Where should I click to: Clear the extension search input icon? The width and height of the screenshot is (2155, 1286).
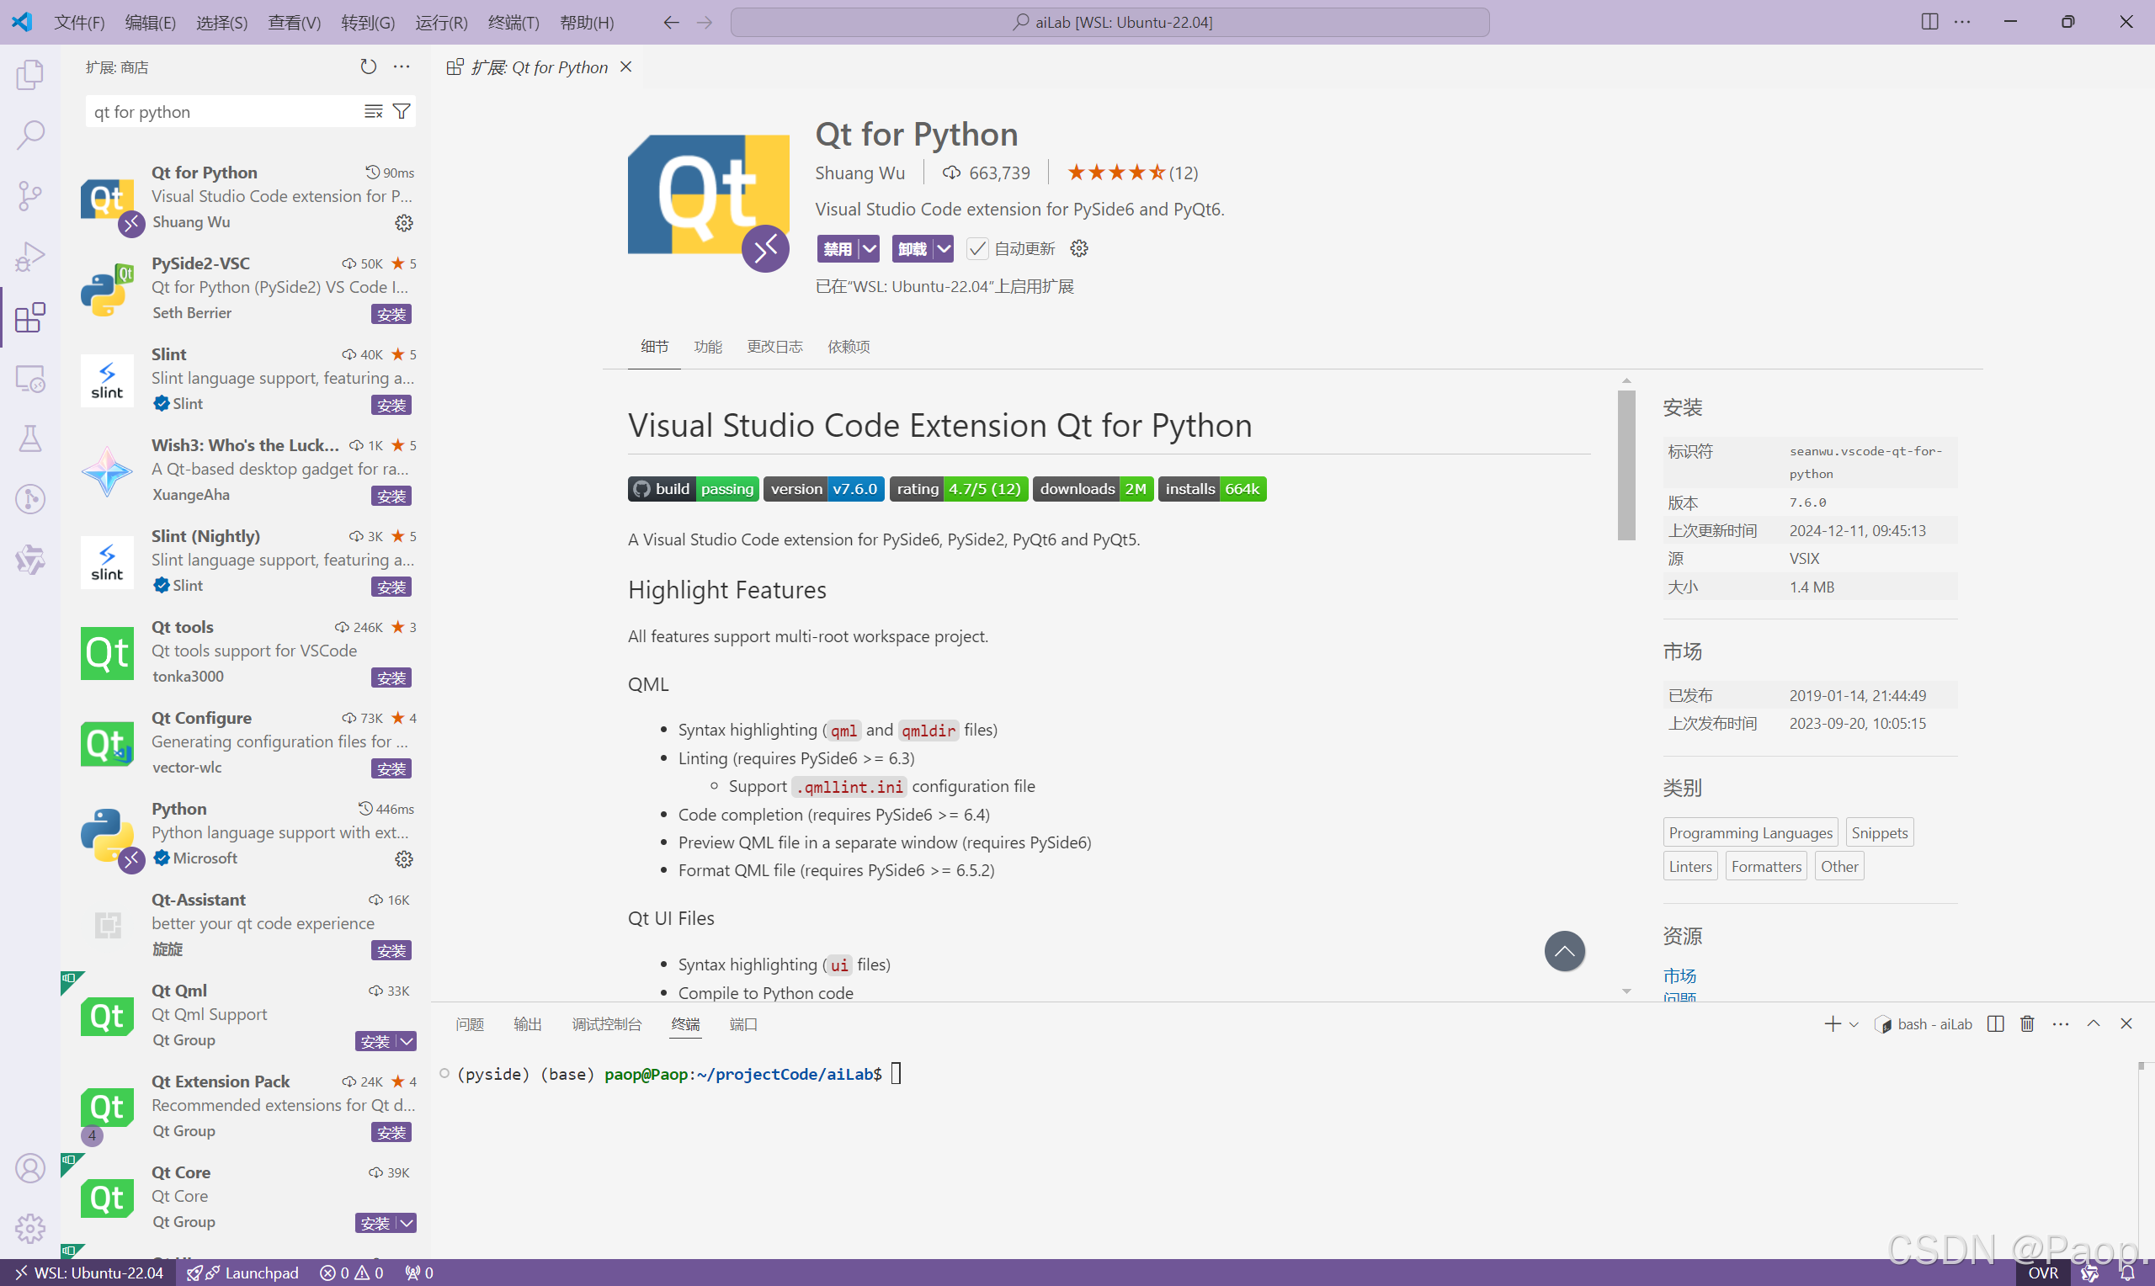point(374,110)
